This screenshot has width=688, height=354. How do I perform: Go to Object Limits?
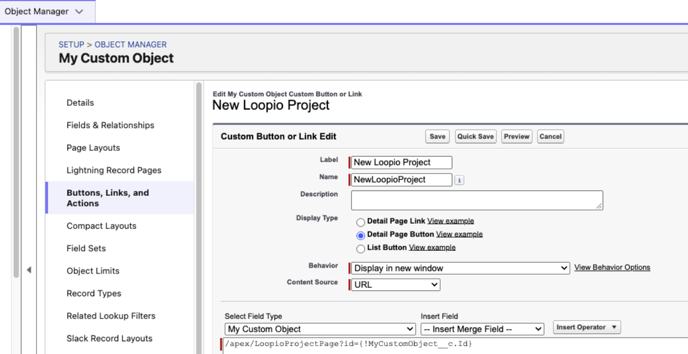(x=93, y=271)
